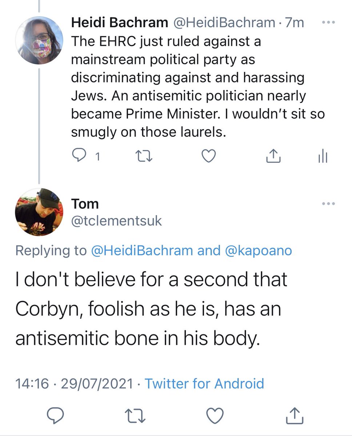Like Heidi Bachram's tweet

(x=209, y=156)
